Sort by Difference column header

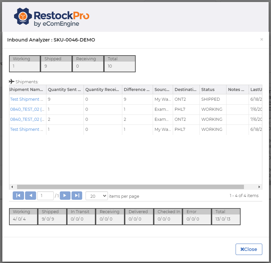point(136,90)
